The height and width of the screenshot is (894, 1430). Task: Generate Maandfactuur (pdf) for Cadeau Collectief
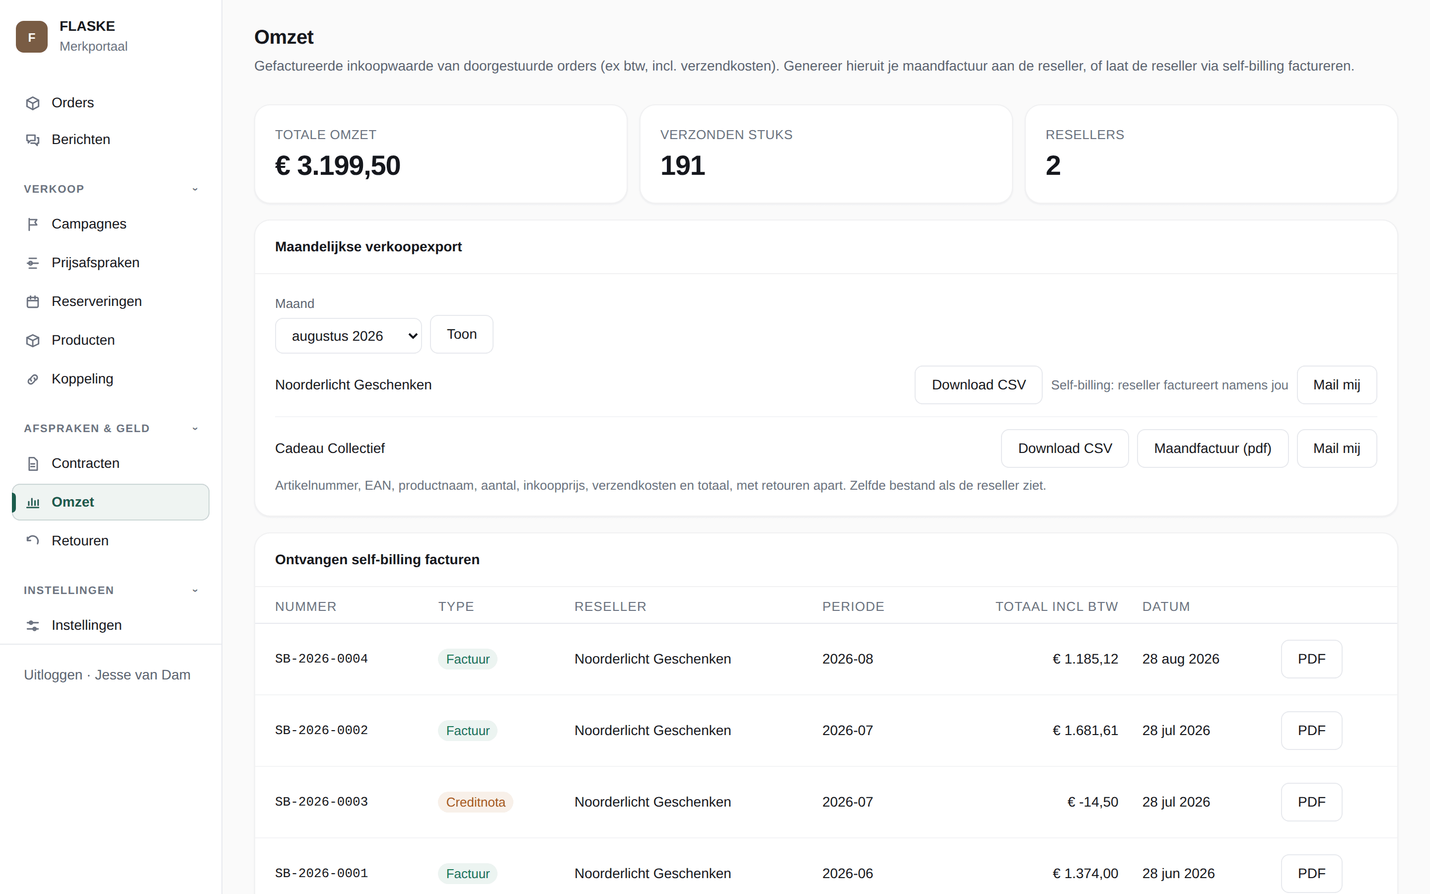point(1212,448)
